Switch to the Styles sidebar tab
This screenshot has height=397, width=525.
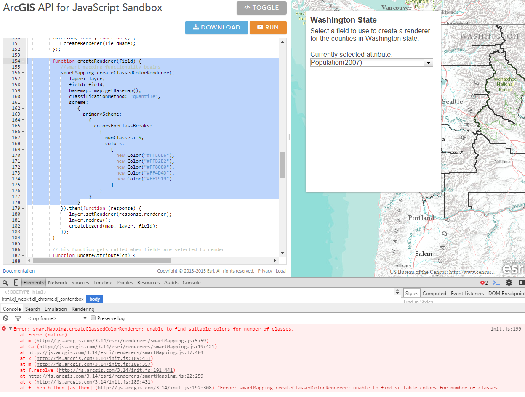[x=412, y=293]
